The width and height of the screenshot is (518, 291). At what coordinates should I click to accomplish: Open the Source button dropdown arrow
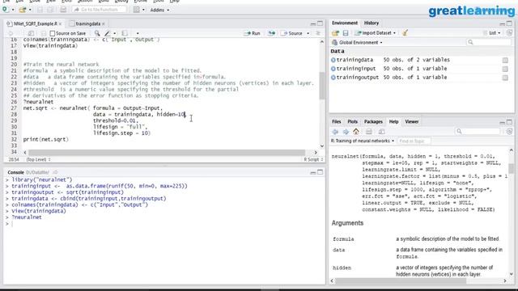[x=308, y=33]
